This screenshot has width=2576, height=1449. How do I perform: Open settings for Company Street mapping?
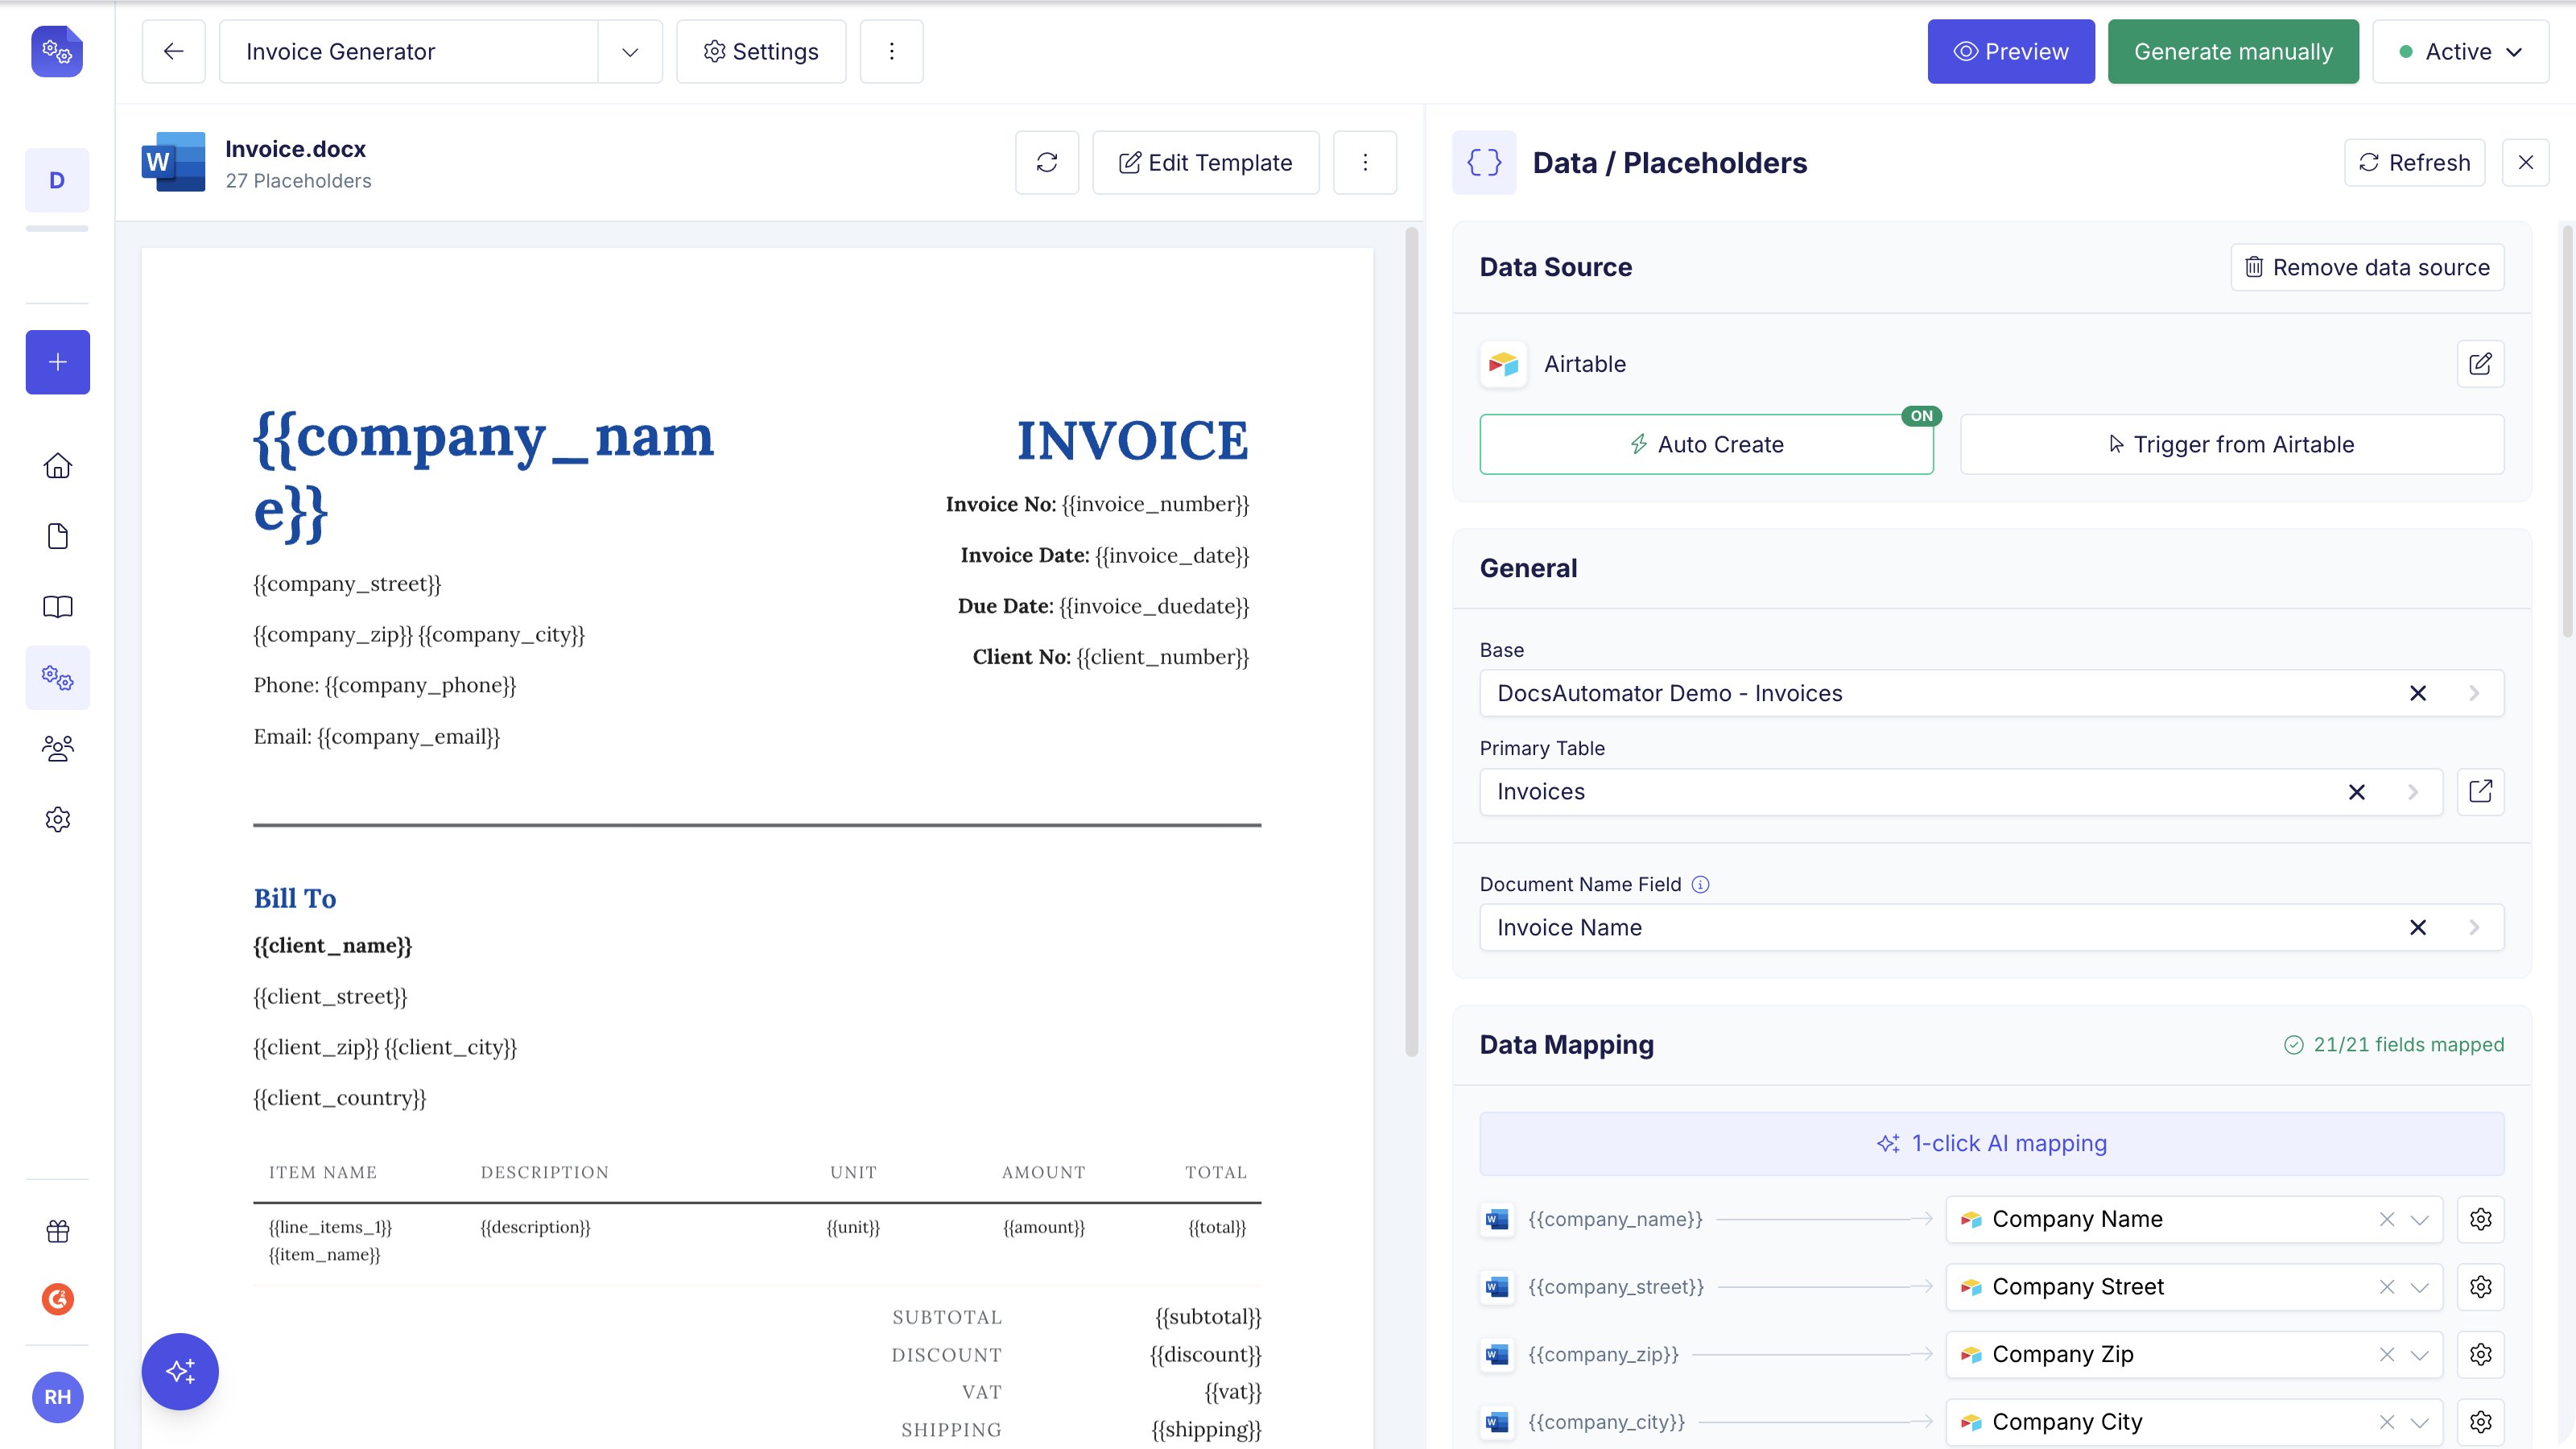2480,1287
